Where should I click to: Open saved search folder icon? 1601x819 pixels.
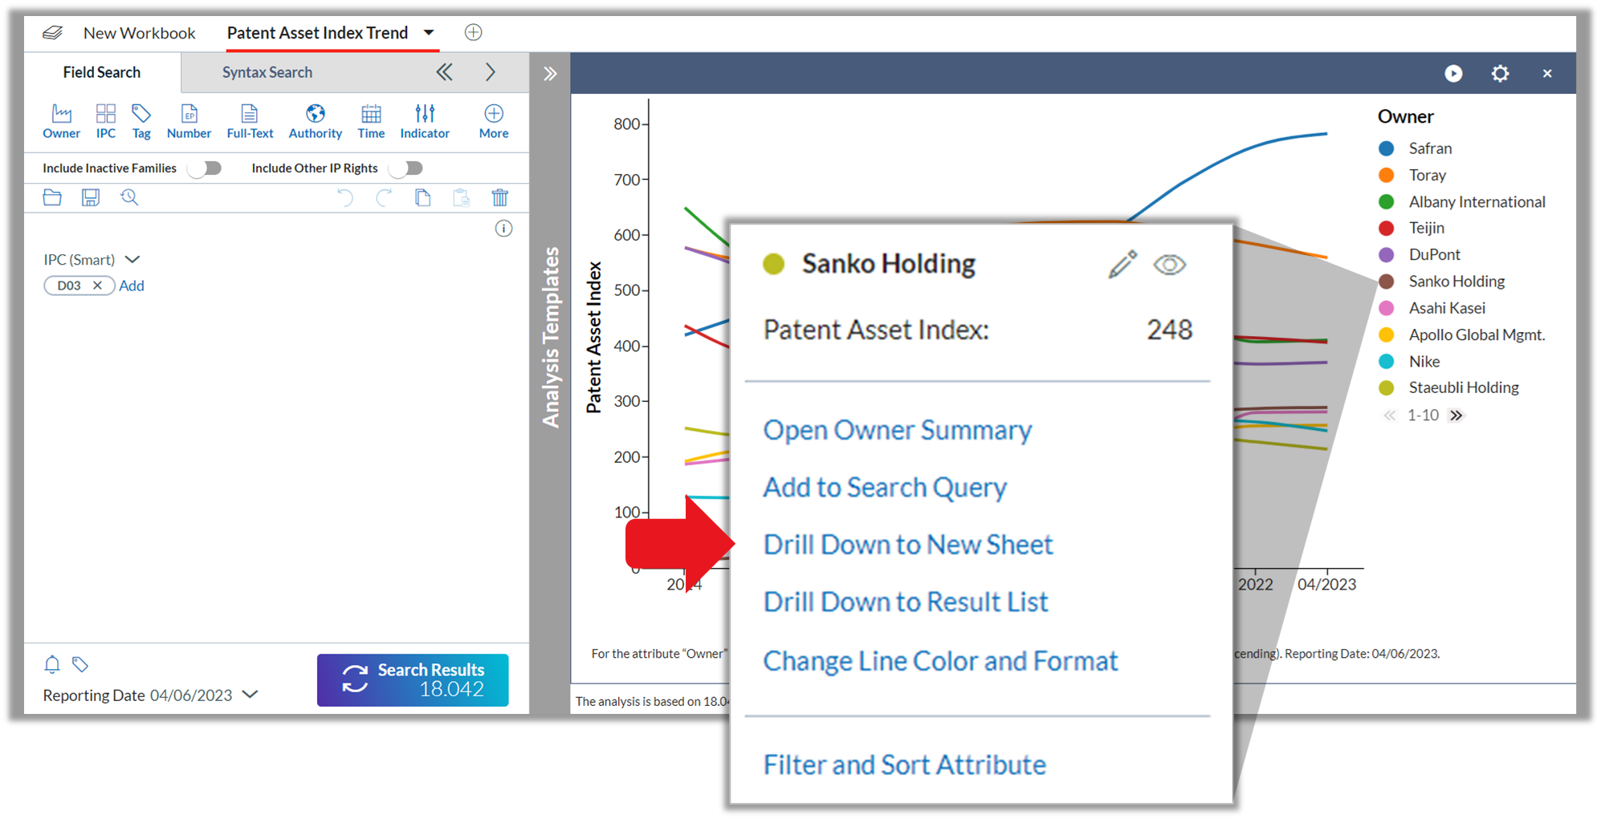tap(52, 197)
